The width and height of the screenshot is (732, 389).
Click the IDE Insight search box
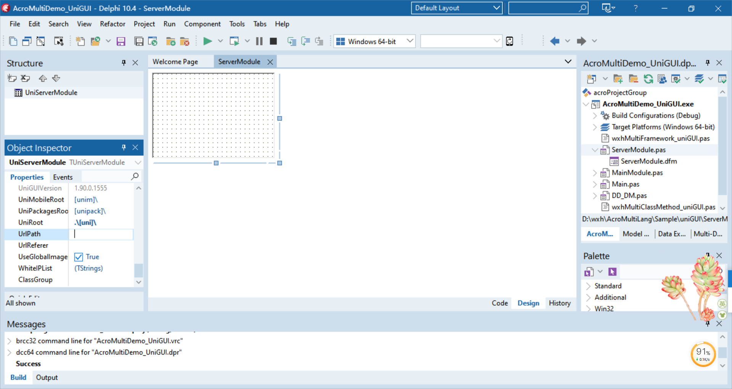coord(548,8)
